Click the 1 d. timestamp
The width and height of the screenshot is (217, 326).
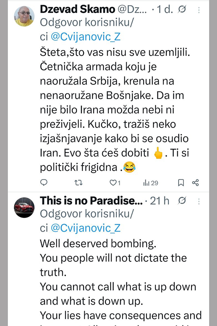(x=167, y=9)
